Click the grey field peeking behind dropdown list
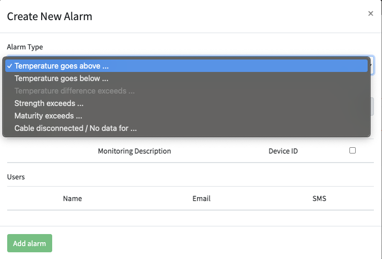The height and width of the screenshot is (259, 382). pos(372,106)
